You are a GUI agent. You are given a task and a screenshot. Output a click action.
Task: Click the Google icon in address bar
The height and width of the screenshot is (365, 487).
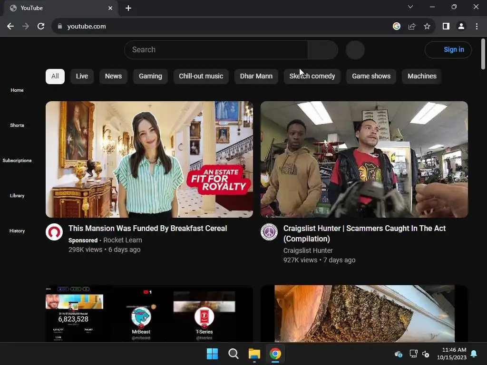(396, 27)
